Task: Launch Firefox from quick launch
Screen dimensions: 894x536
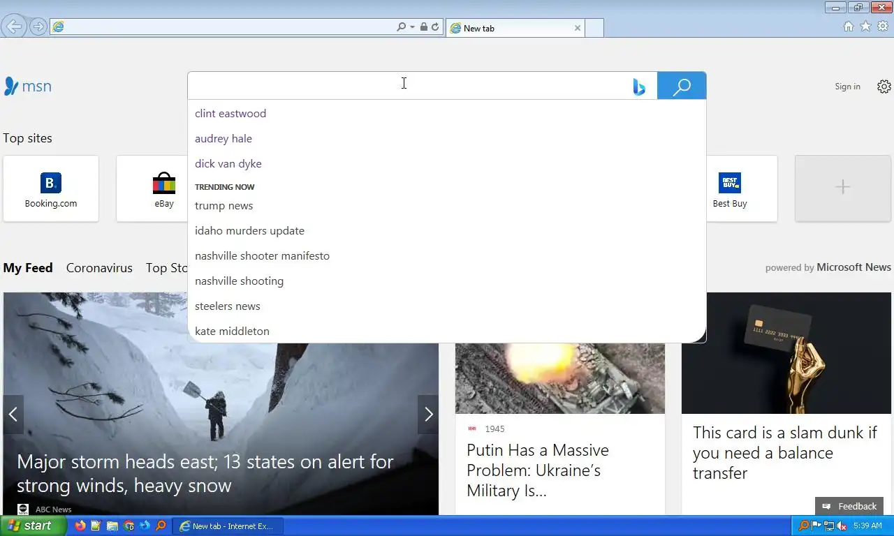Action: click(x=80, y=526)
